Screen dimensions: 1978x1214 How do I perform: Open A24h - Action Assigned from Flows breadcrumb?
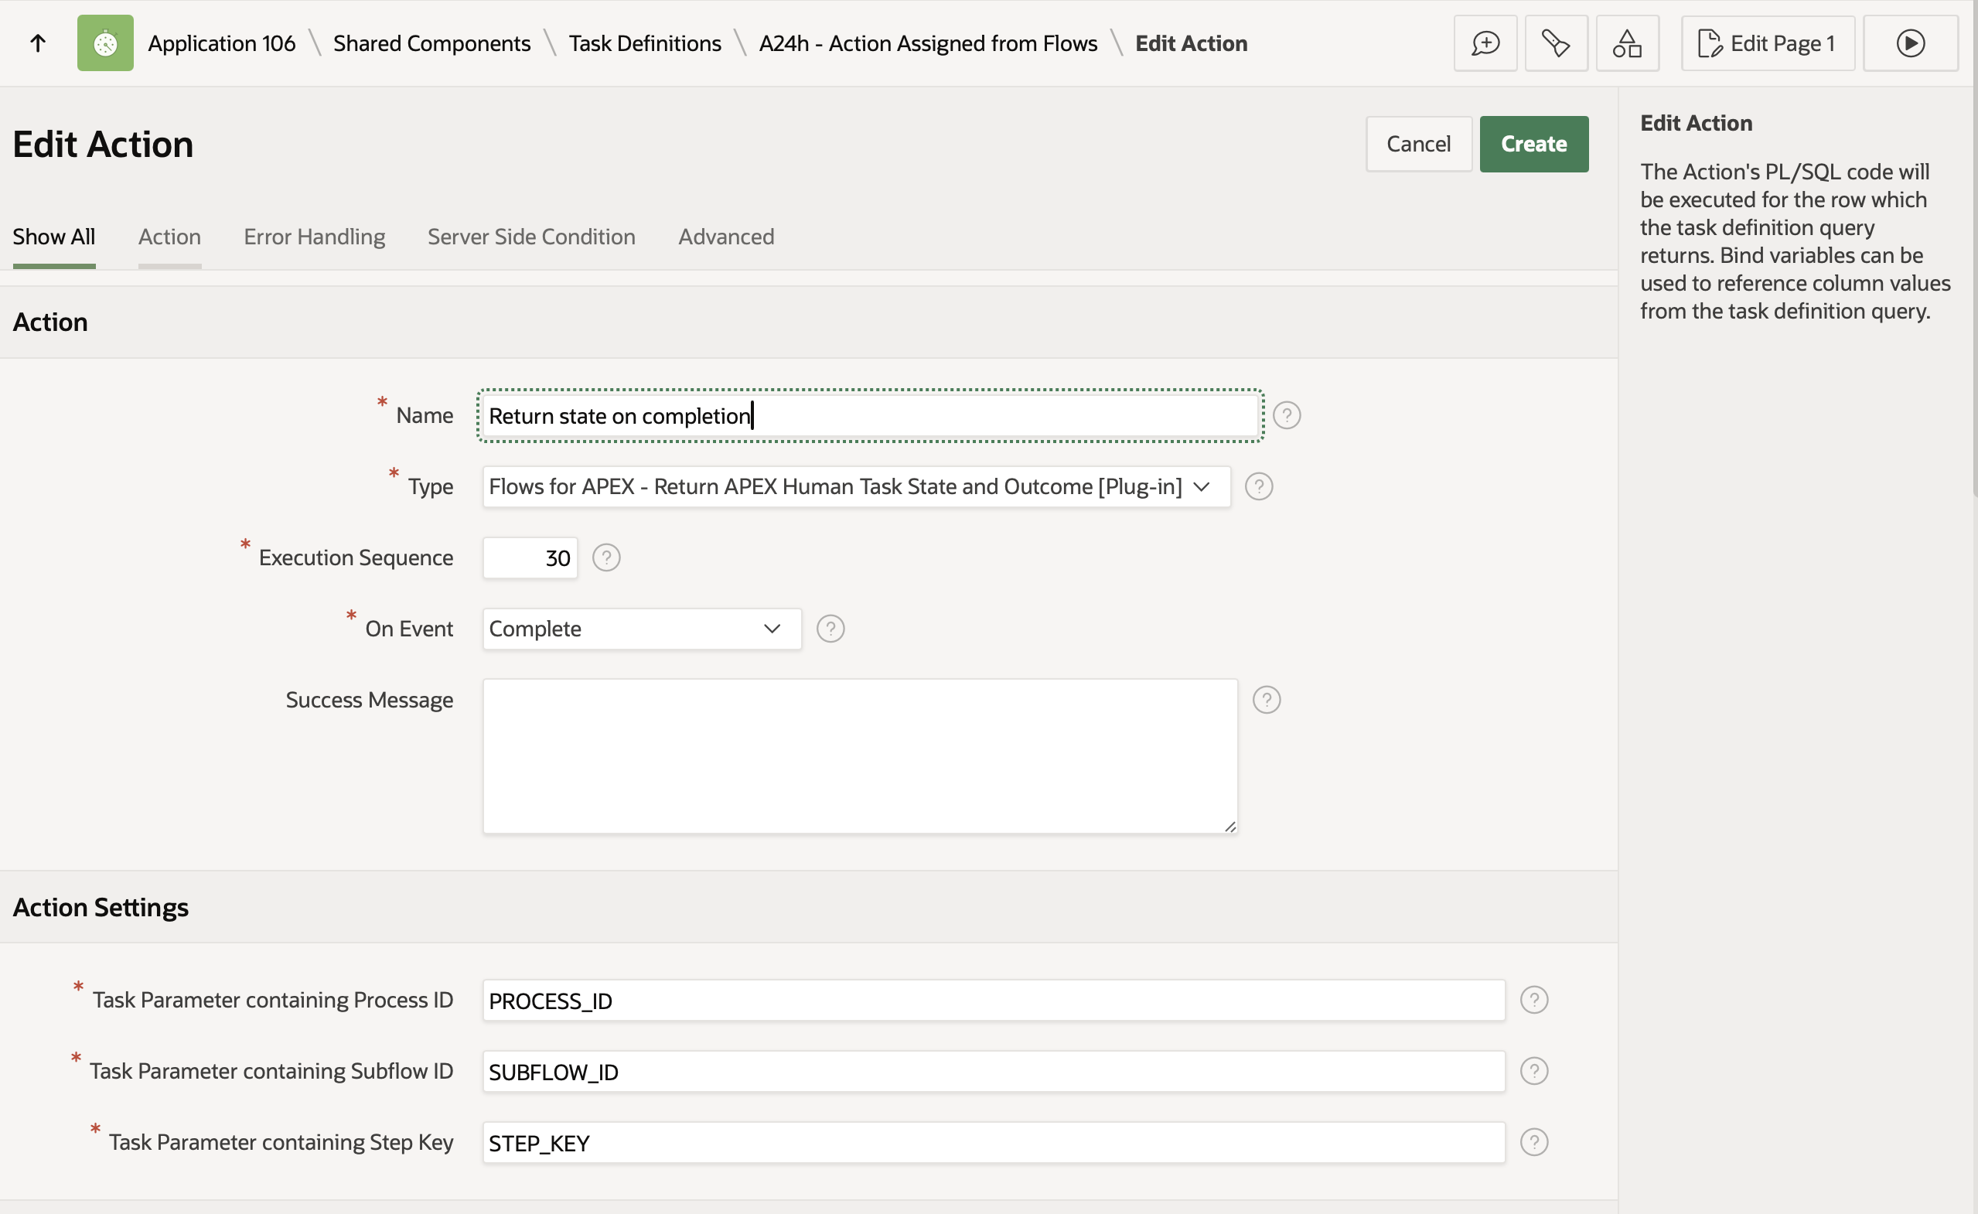click(928, 43)
